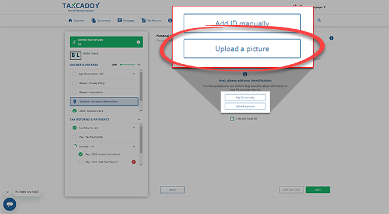Click the green check beside 2022 Invoice Instructions
This screenshot has height=214, width=389.
point(81,154)
